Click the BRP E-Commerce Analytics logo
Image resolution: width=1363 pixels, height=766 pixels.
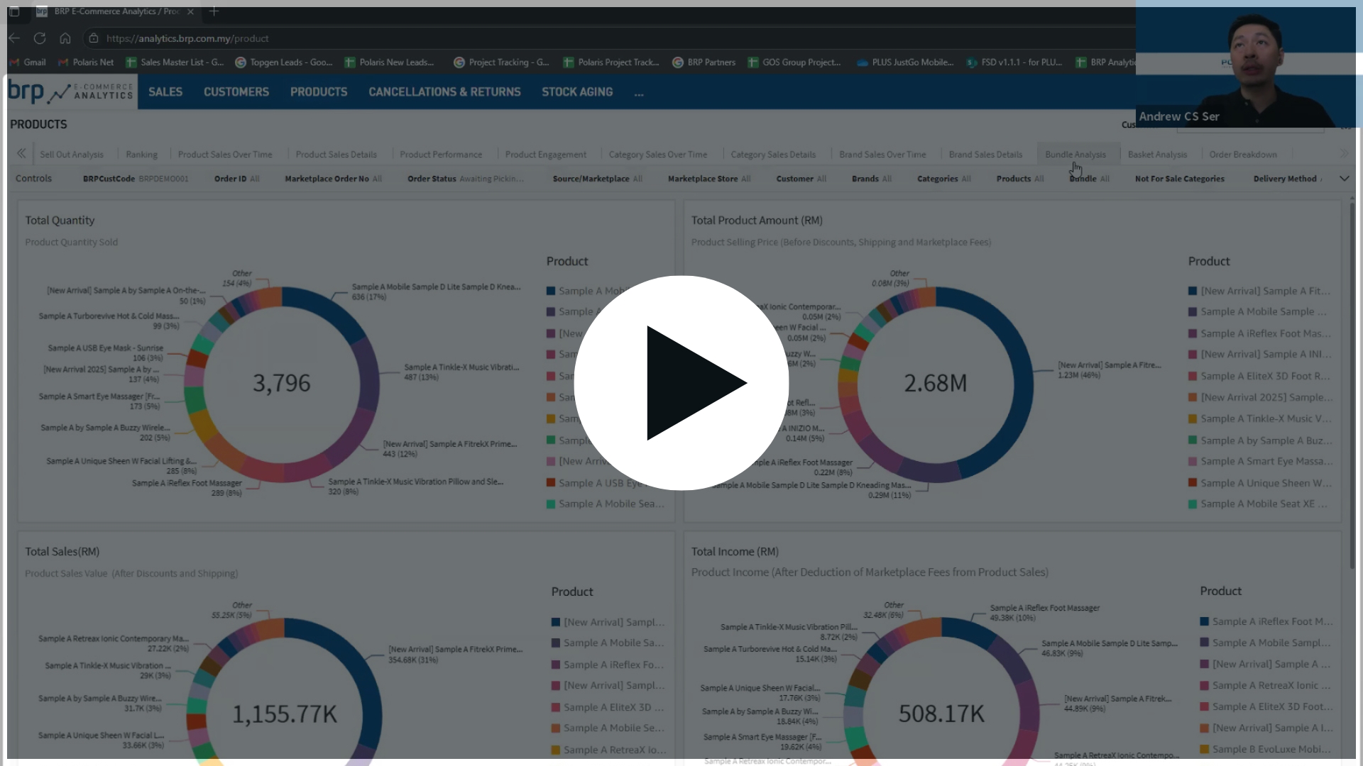[71, 92]
